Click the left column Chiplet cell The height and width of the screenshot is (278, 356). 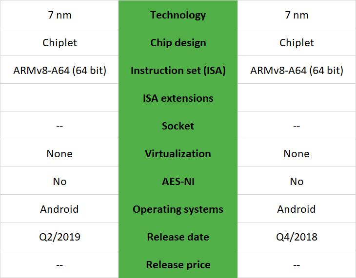coord(59,42)
